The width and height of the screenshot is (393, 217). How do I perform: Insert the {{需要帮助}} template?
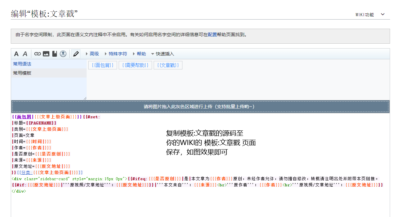click(x=135, y=65)
